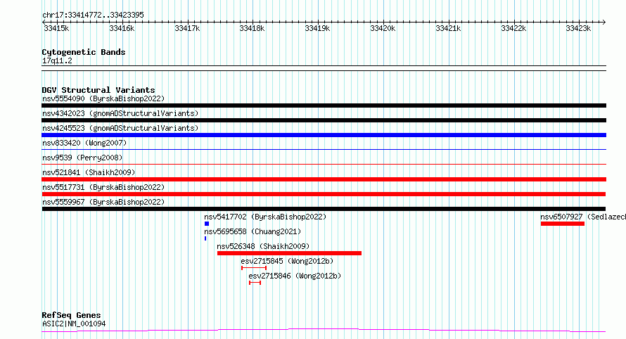Select the esv2715846 (Wong2012b) label
The width and height of the screenshot is (626, 339).
pyautogui.click(x=295, y=276)
